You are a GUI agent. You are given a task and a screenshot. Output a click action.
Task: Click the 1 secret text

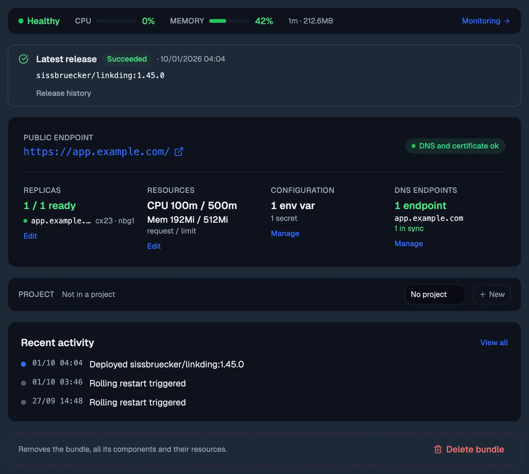pos(284,218)
